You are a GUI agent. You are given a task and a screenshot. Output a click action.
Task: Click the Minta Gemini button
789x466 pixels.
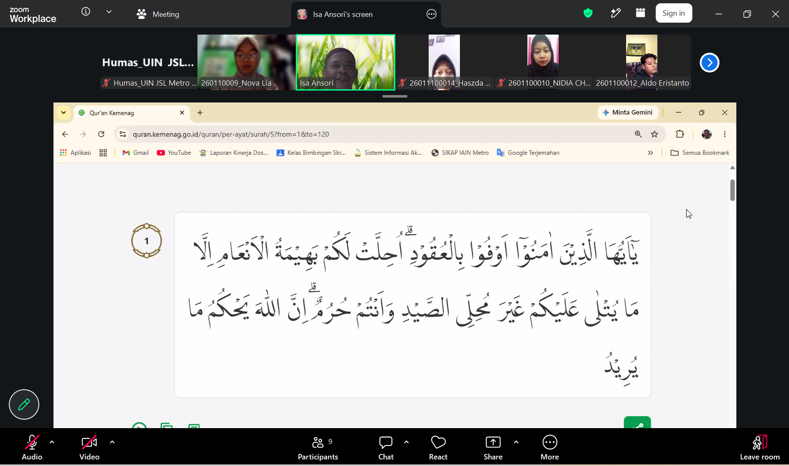click(x=628, y=112)
